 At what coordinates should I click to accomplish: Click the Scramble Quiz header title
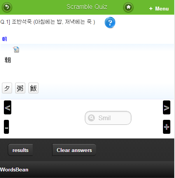coord(87,7)
